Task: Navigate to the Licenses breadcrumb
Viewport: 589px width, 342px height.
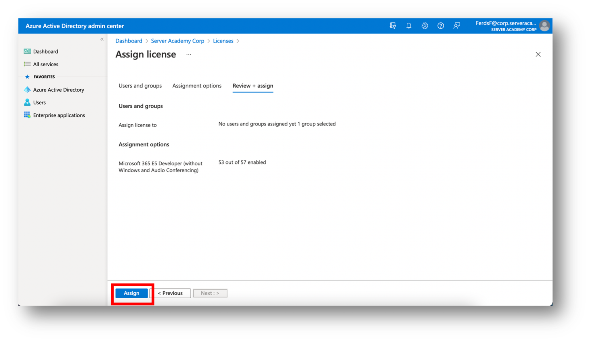Action: tap(223, 41)
